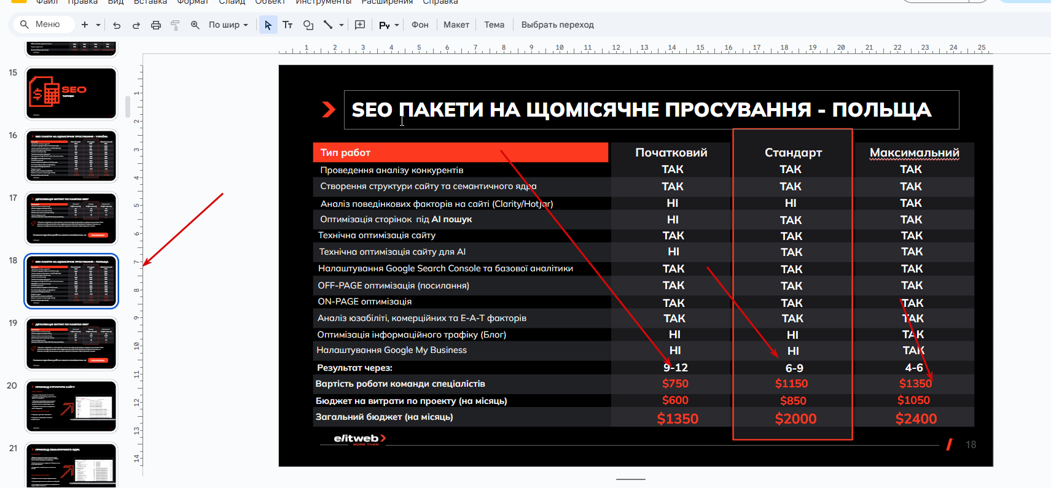Screen dimensions: 1051x488
Task: Click the new slide plus icon
Action: click(85, 25)
